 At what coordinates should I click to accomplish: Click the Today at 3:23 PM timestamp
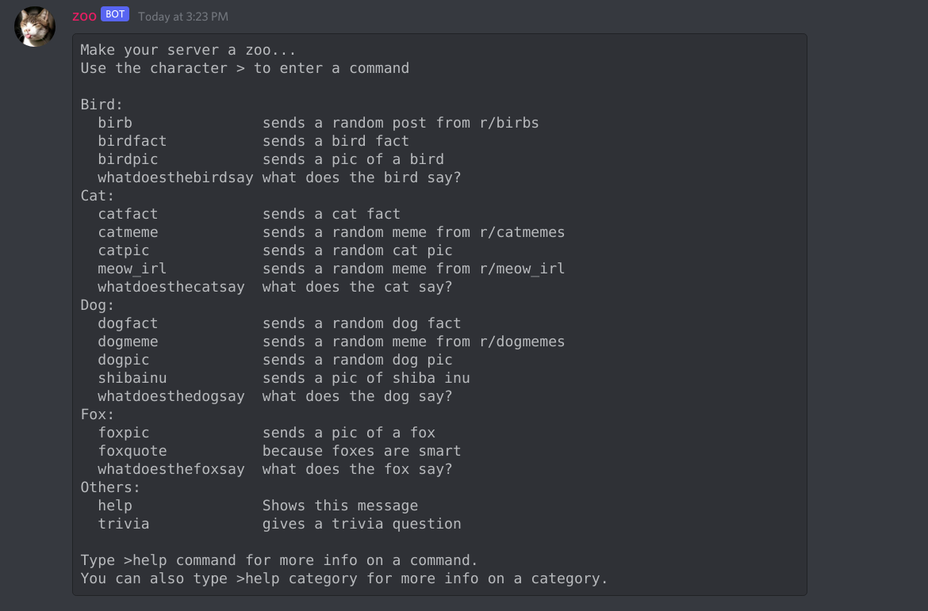pyautogui.click(x=182, y=17)
